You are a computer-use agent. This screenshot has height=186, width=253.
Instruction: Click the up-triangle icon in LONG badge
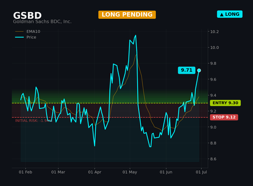[x=222, y=15]
